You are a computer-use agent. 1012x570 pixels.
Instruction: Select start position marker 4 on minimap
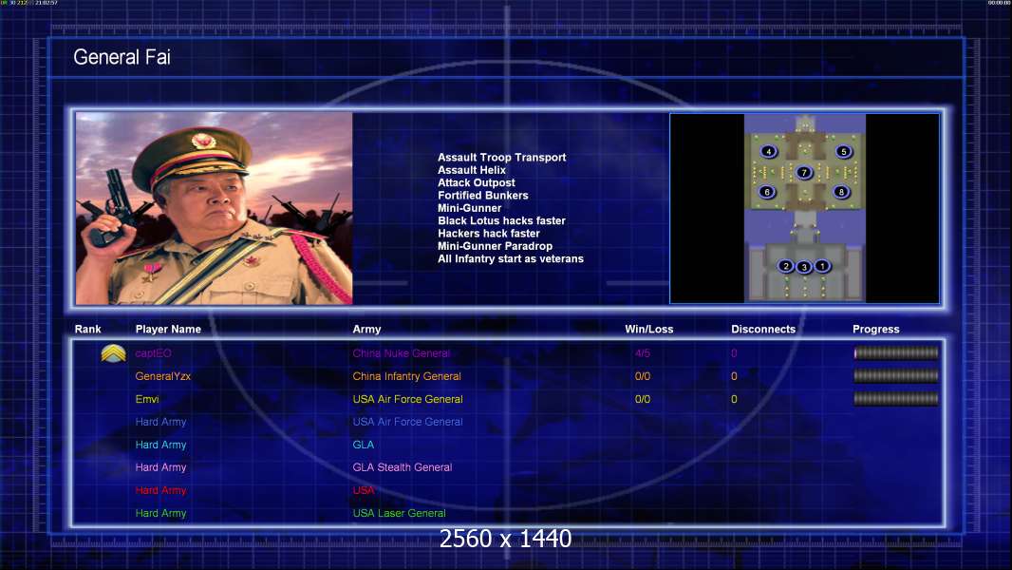(768, 152)
